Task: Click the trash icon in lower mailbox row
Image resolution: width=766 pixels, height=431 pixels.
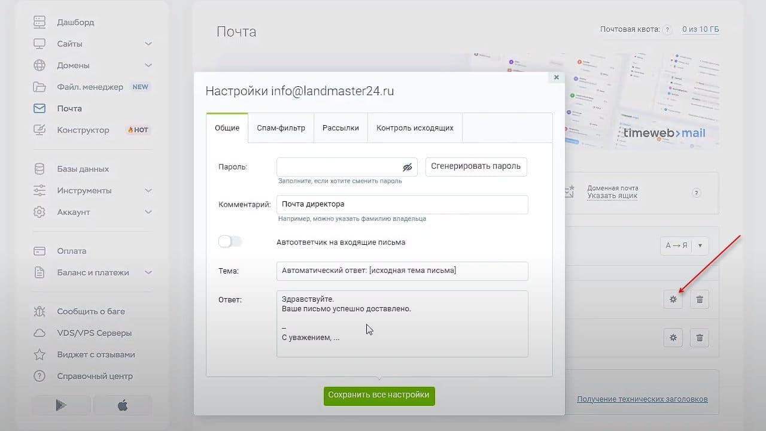Action: click(700, 338)
